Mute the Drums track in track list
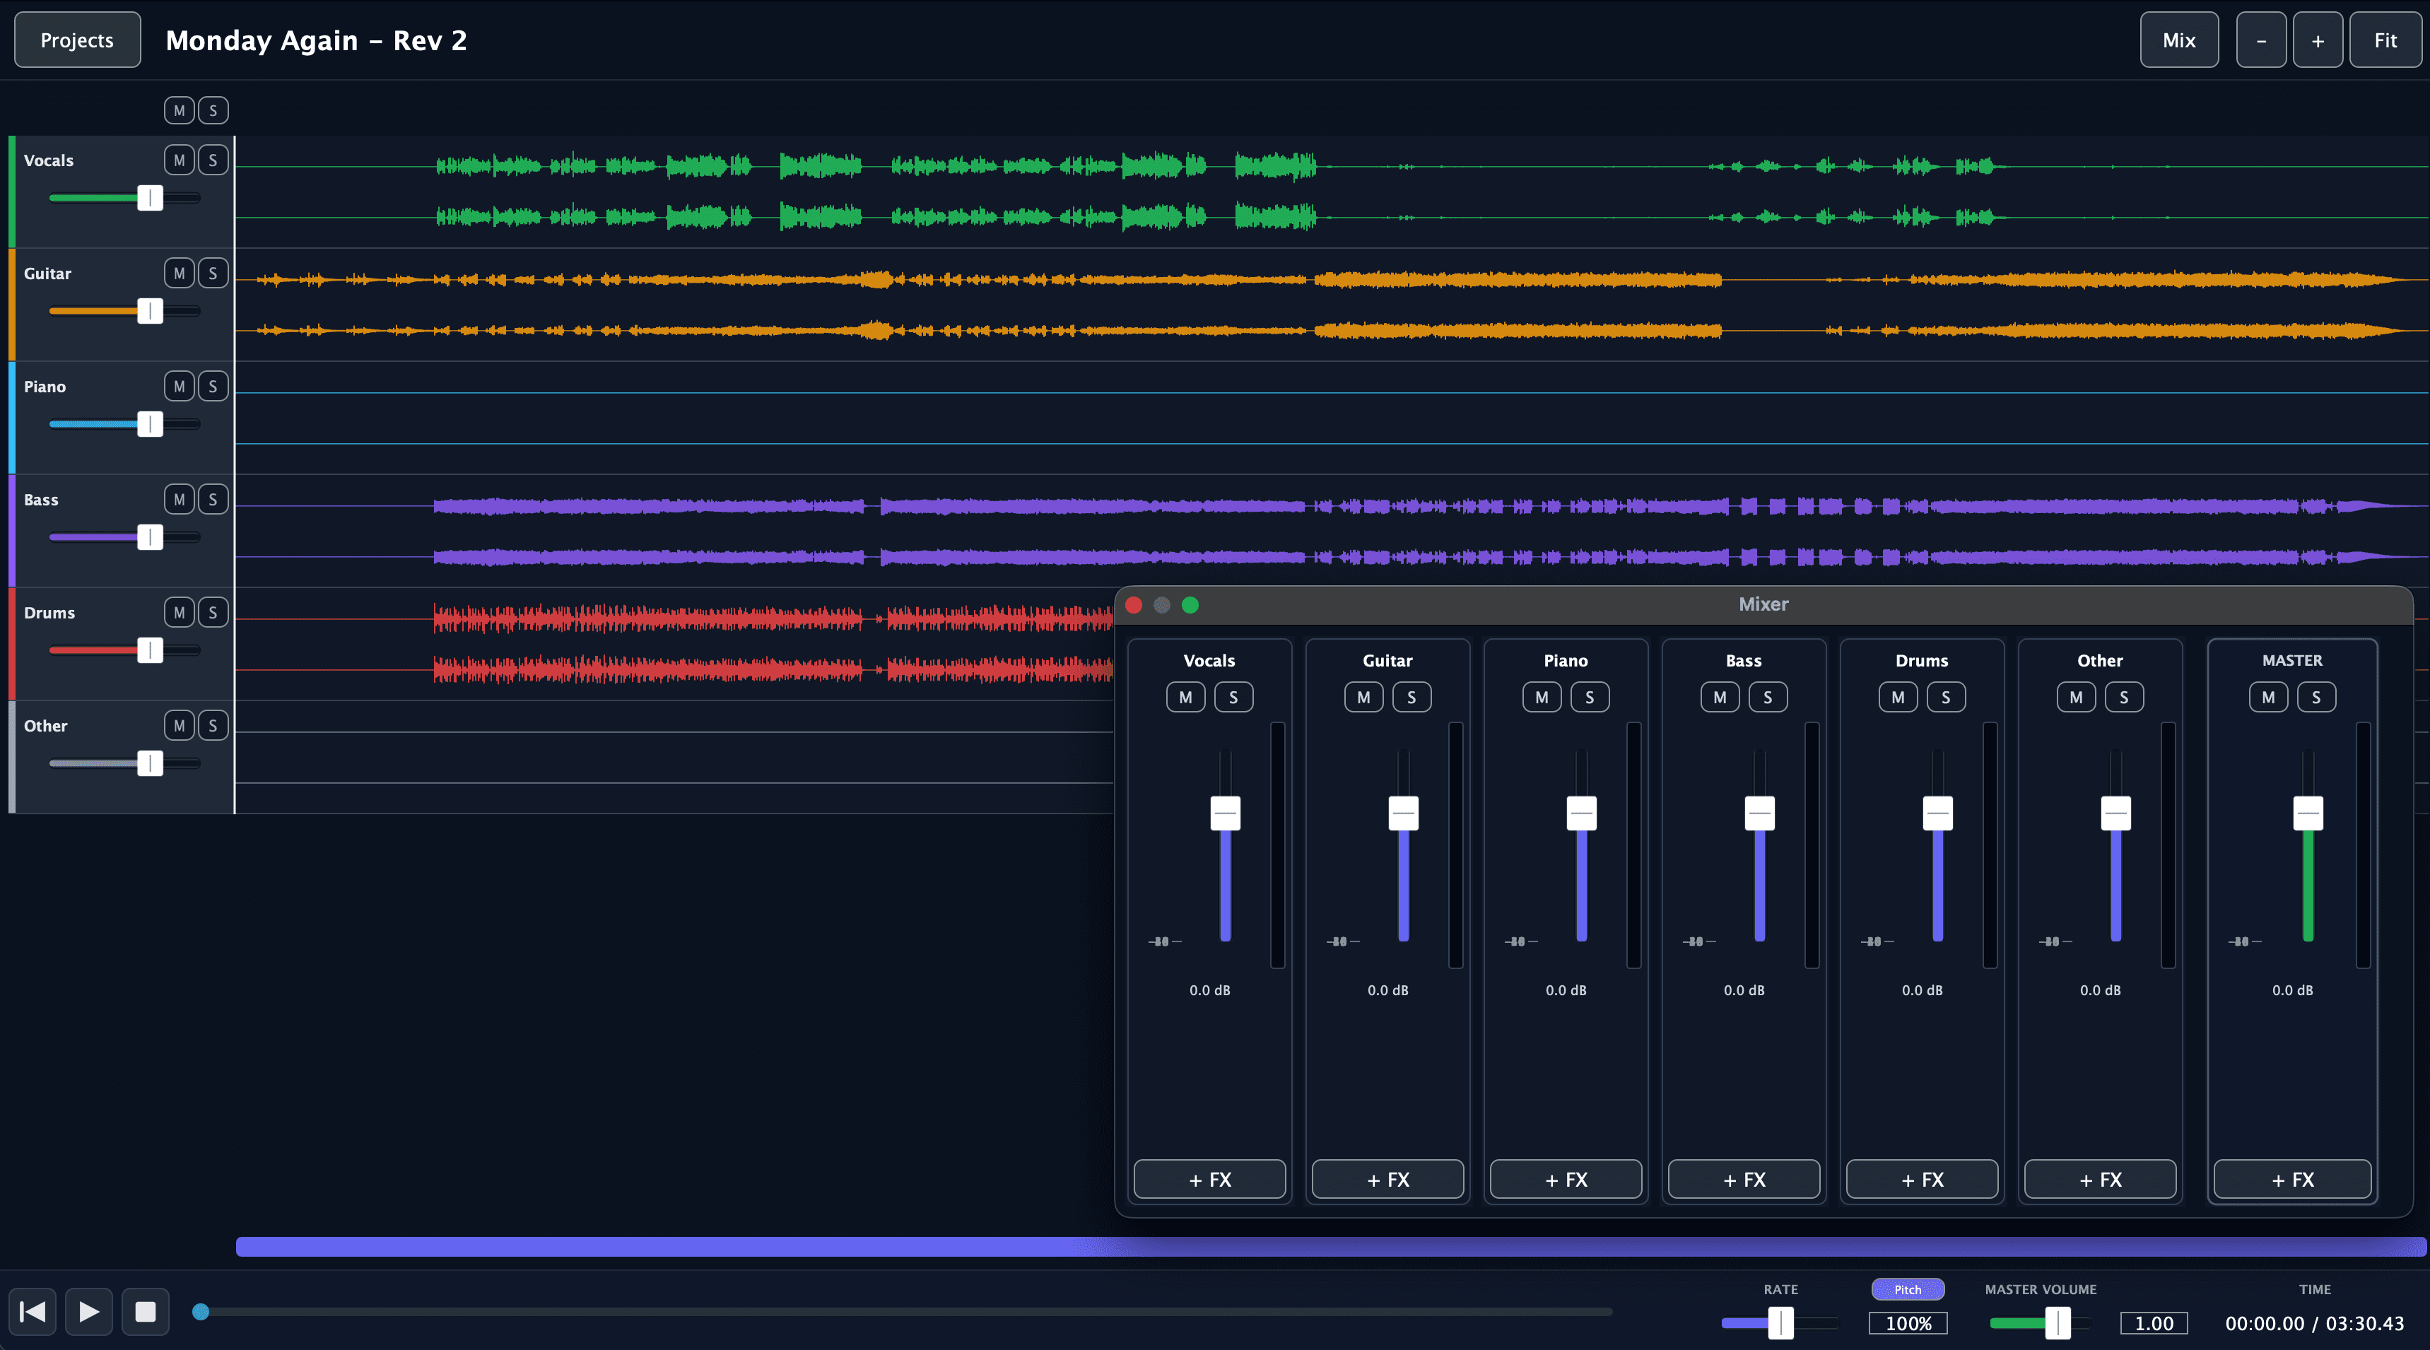The image size is (2430, 1350). click(x=180, y=614)
